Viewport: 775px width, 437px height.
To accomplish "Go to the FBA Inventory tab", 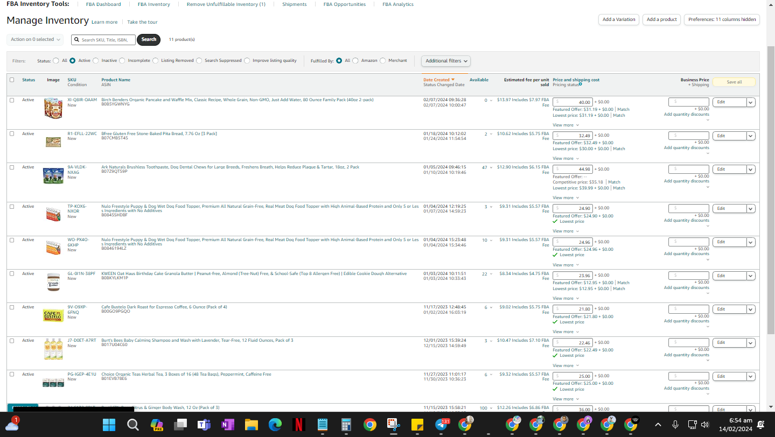I will click(x=154, y=4).
